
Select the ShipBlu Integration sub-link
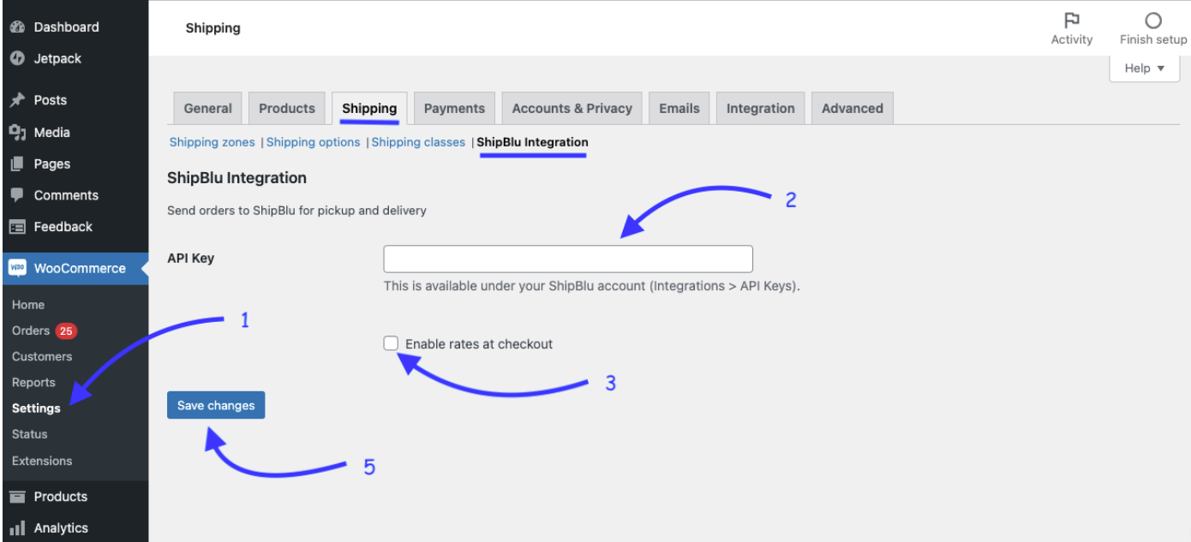(533, 142)
